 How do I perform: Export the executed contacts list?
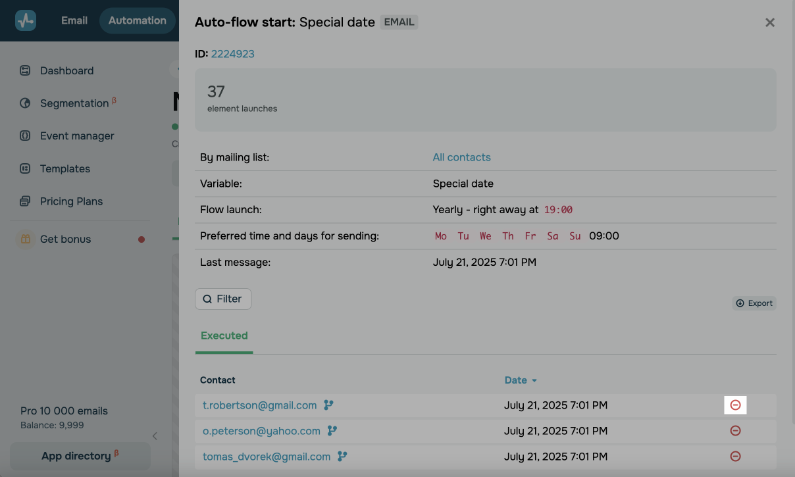click(754, 303)
